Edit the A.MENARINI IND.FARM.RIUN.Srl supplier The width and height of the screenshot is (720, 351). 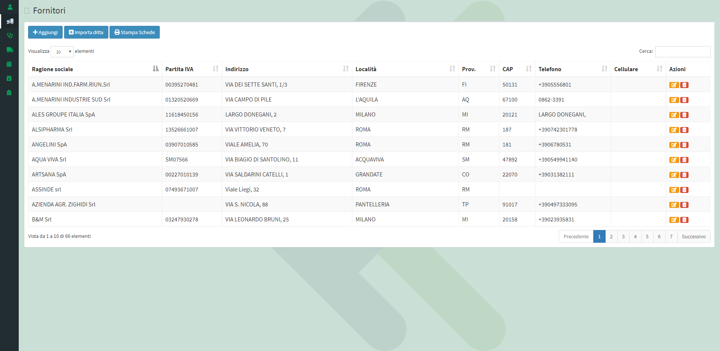(x=674, y=85)
